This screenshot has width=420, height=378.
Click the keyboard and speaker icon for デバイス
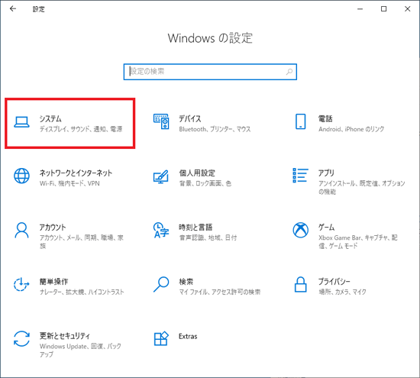(x=161, y=121)
